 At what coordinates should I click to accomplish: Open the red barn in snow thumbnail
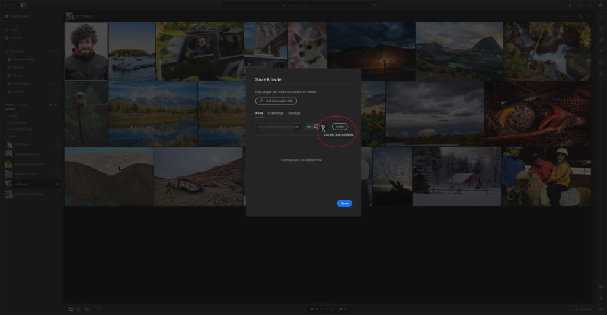coord(457,176)
